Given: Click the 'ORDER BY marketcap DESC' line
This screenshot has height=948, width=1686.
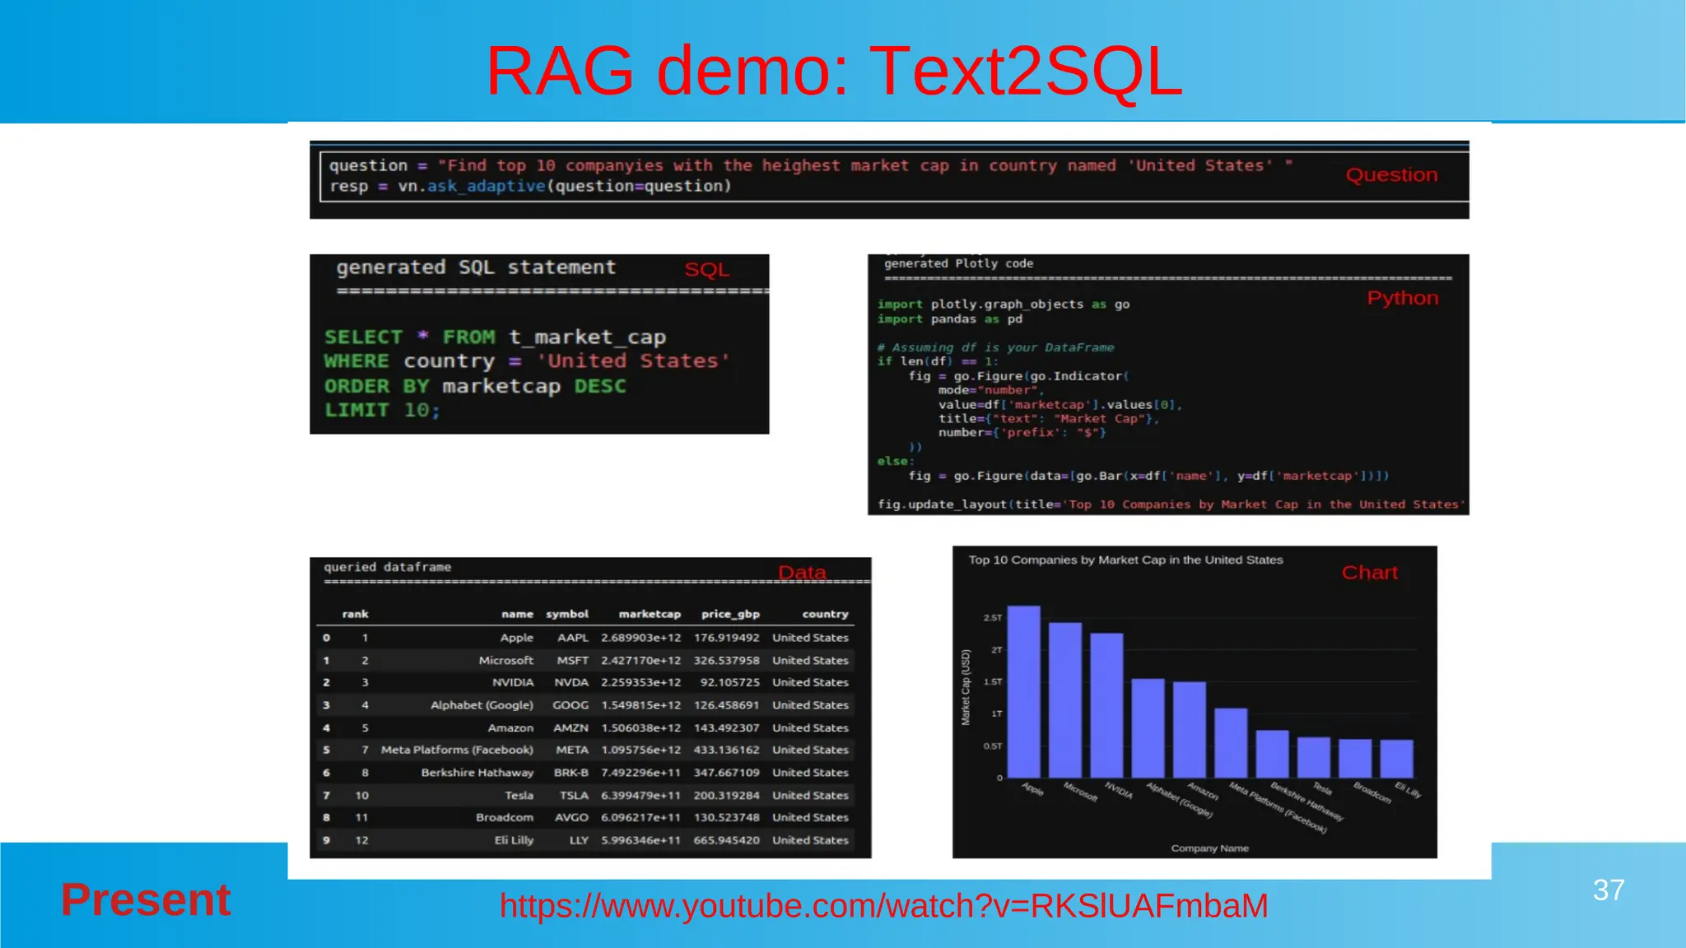Looking at the screenshot, I should coord(475,386).
